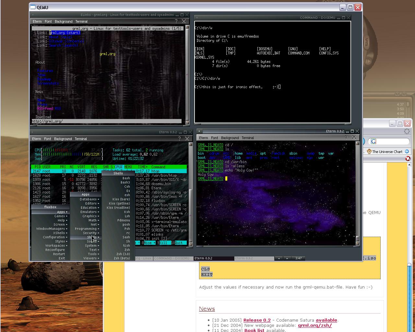
Task: Click the Firefox throbber activity icon
Action: 407,132
